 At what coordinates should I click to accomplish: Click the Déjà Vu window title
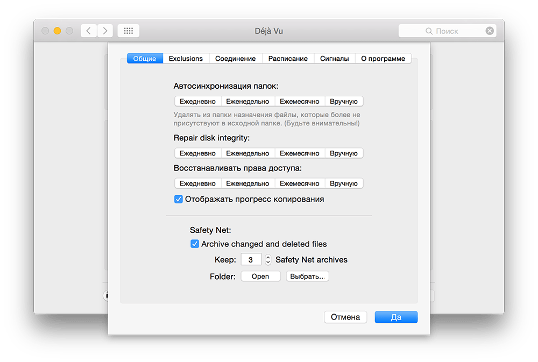[268, 31]
